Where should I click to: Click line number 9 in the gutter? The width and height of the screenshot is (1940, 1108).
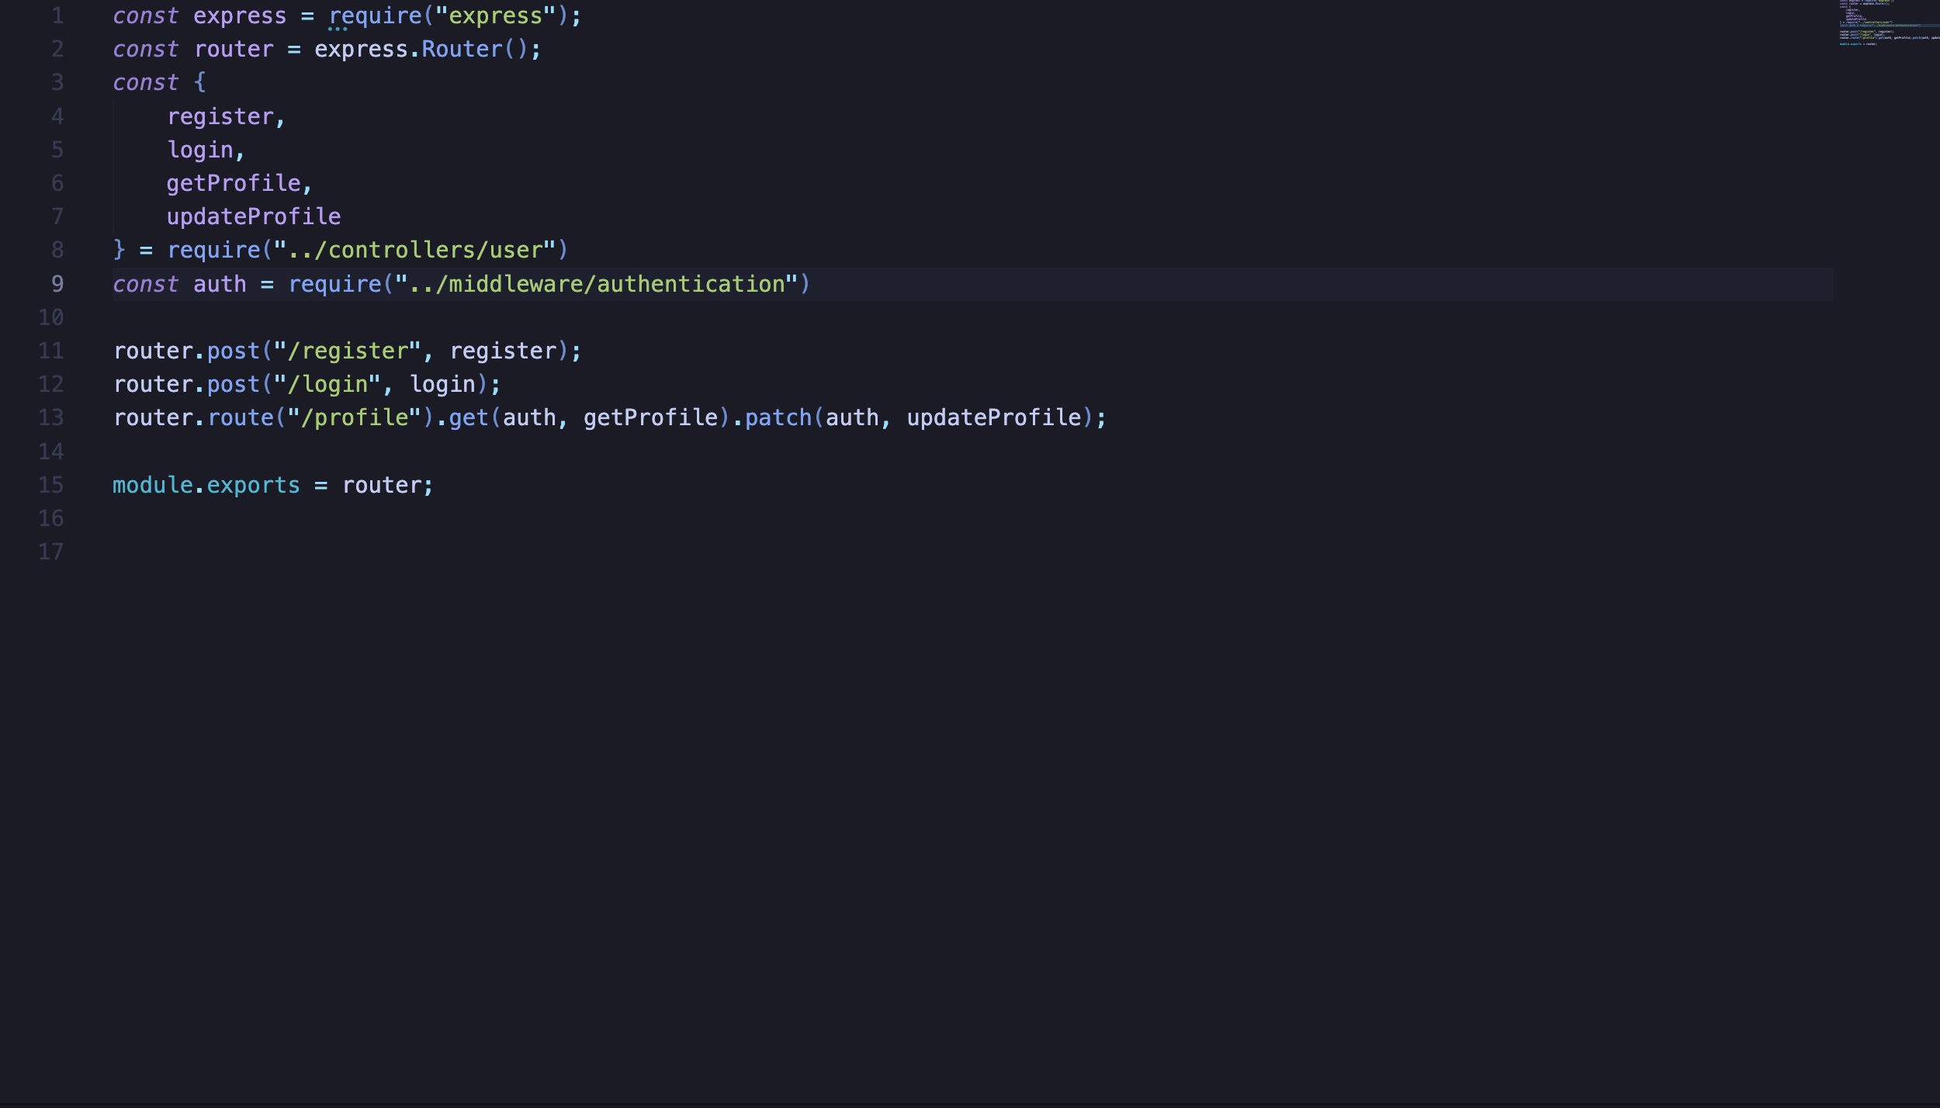[57, 284]
